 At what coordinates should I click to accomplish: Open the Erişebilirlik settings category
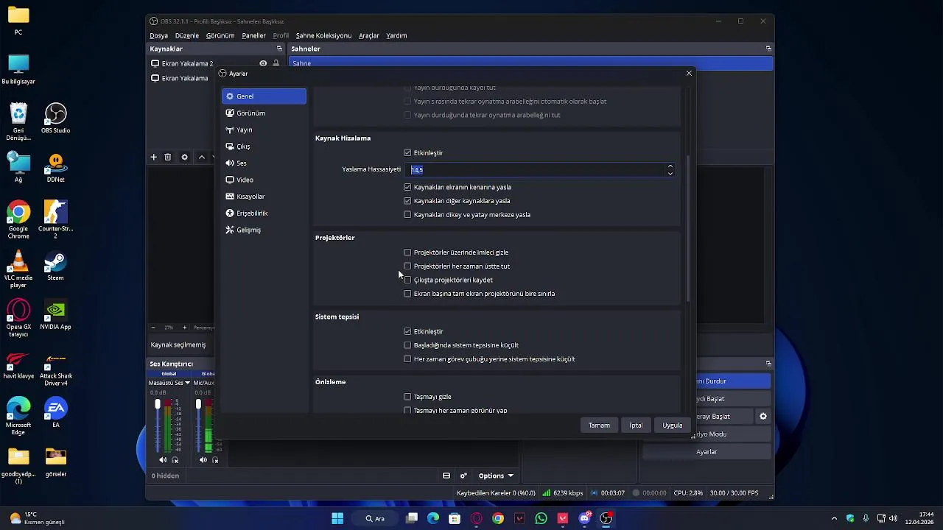coord(264,213)
